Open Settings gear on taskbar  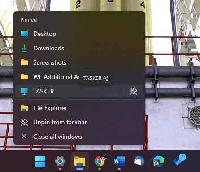[60, 161]
